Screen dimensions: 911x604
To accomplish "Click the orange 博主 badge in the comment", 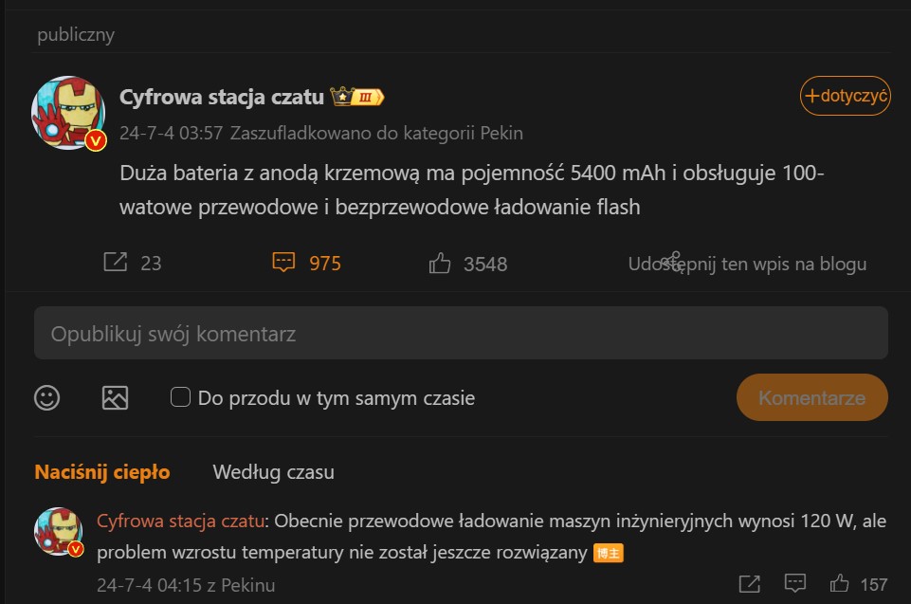I will point(609,554).
